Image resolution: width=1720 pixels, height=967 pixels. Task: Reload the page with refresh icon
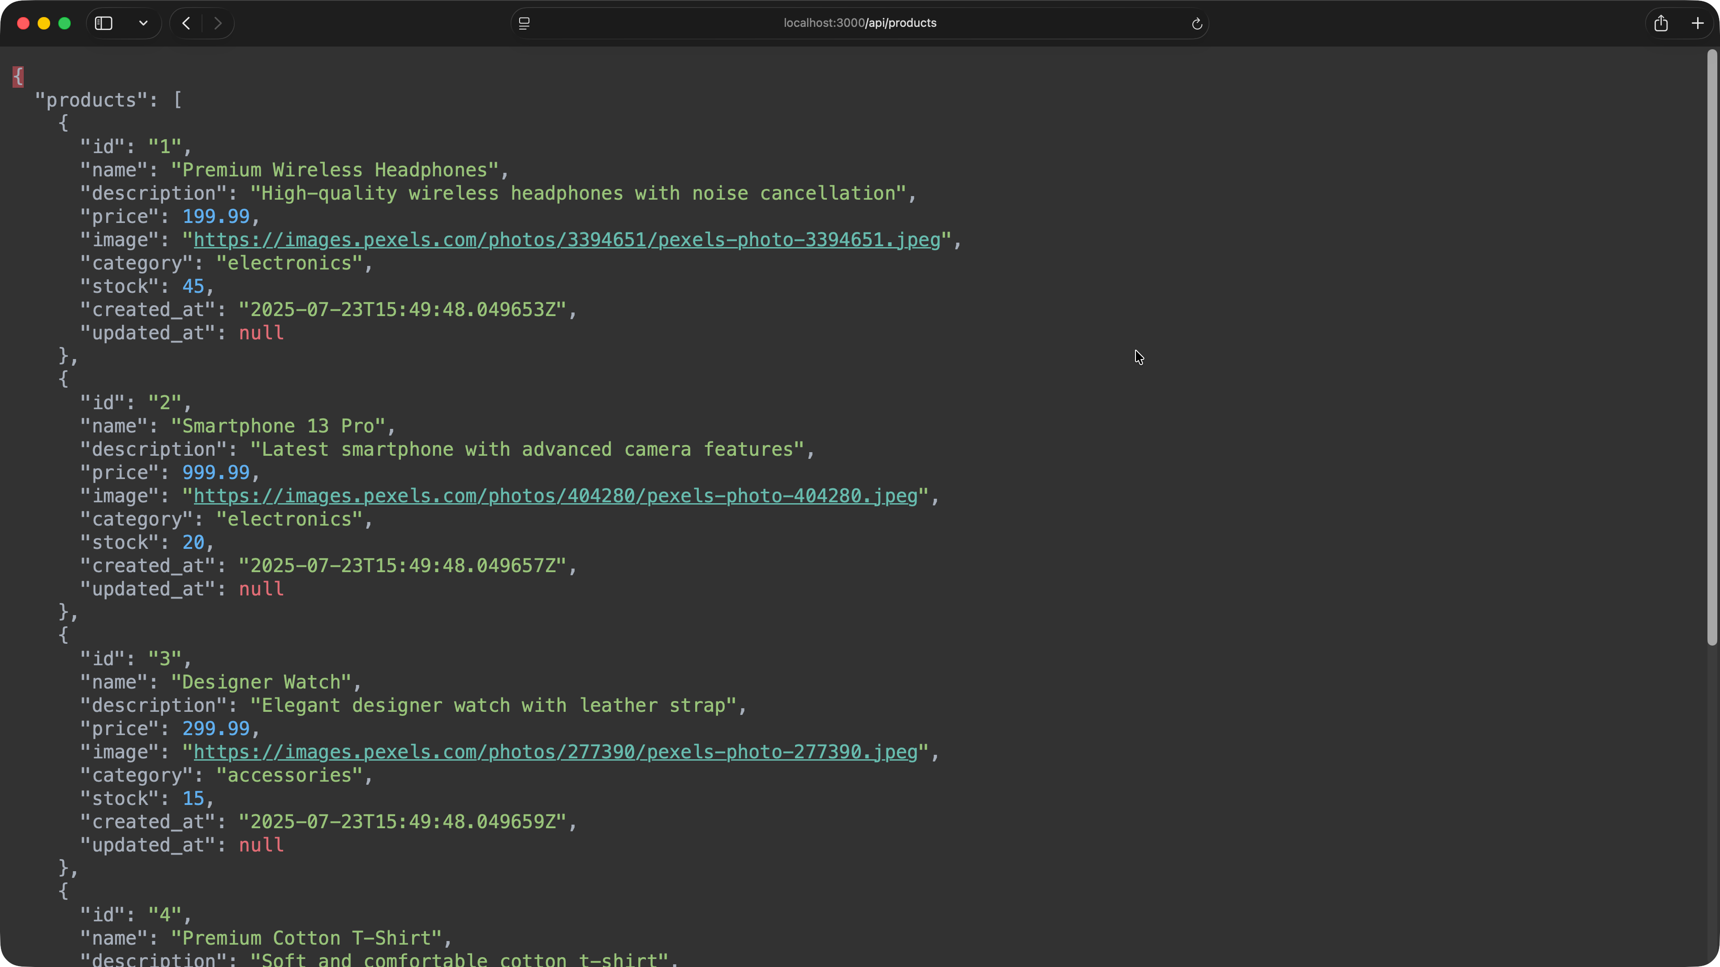point(1196,24)
